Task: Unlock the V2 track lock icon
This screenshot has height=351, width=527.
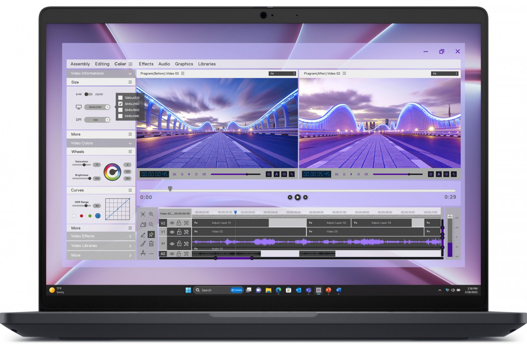Action: click(x=179, y=223)
